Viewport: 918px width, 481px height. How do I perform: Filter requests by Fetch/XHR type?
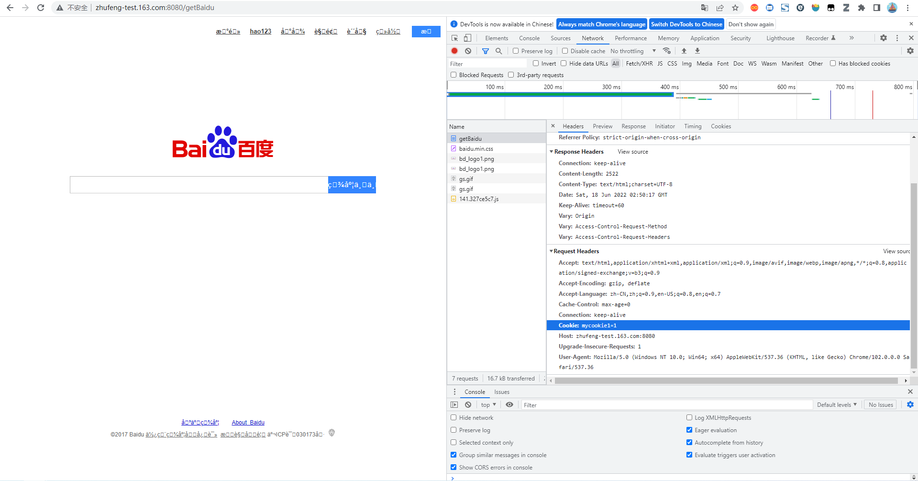pyautogui.click(x=639, y=63)
